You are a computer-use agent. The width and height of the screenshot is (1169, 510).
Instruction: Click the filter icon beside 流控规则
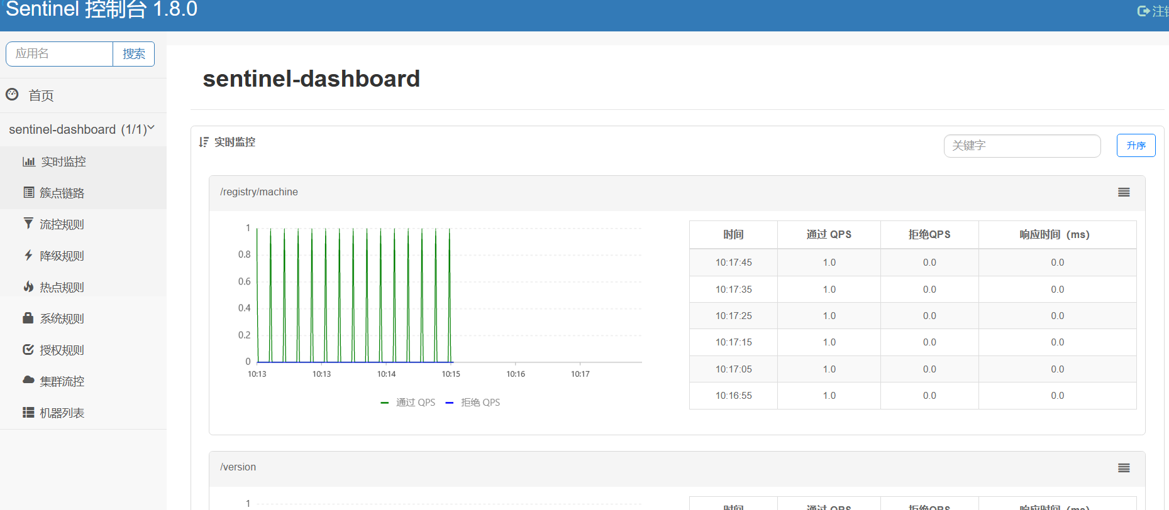[28, 224]
